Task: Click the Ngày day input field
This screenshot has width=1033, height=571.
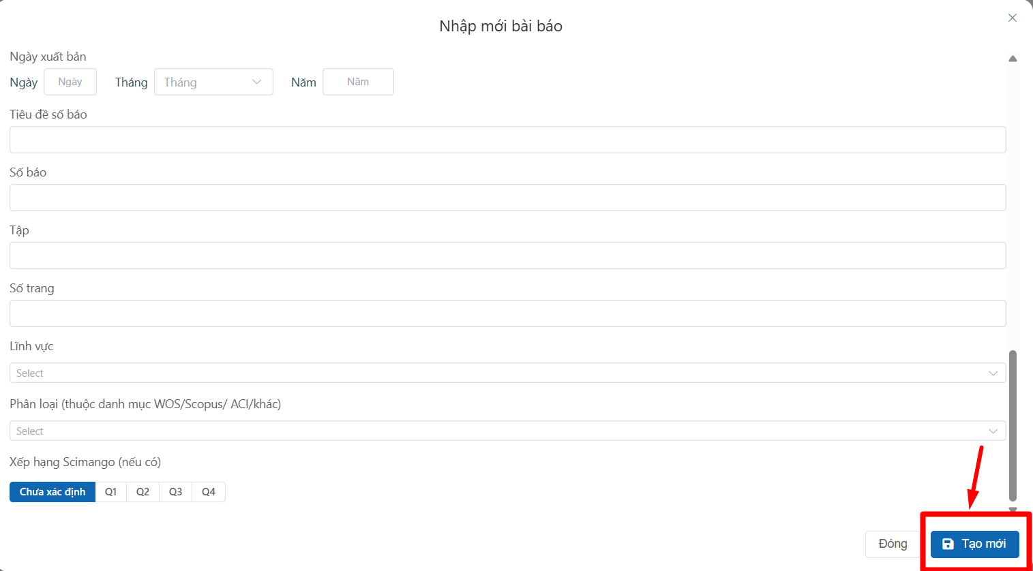Action: [x=70, y=82]
